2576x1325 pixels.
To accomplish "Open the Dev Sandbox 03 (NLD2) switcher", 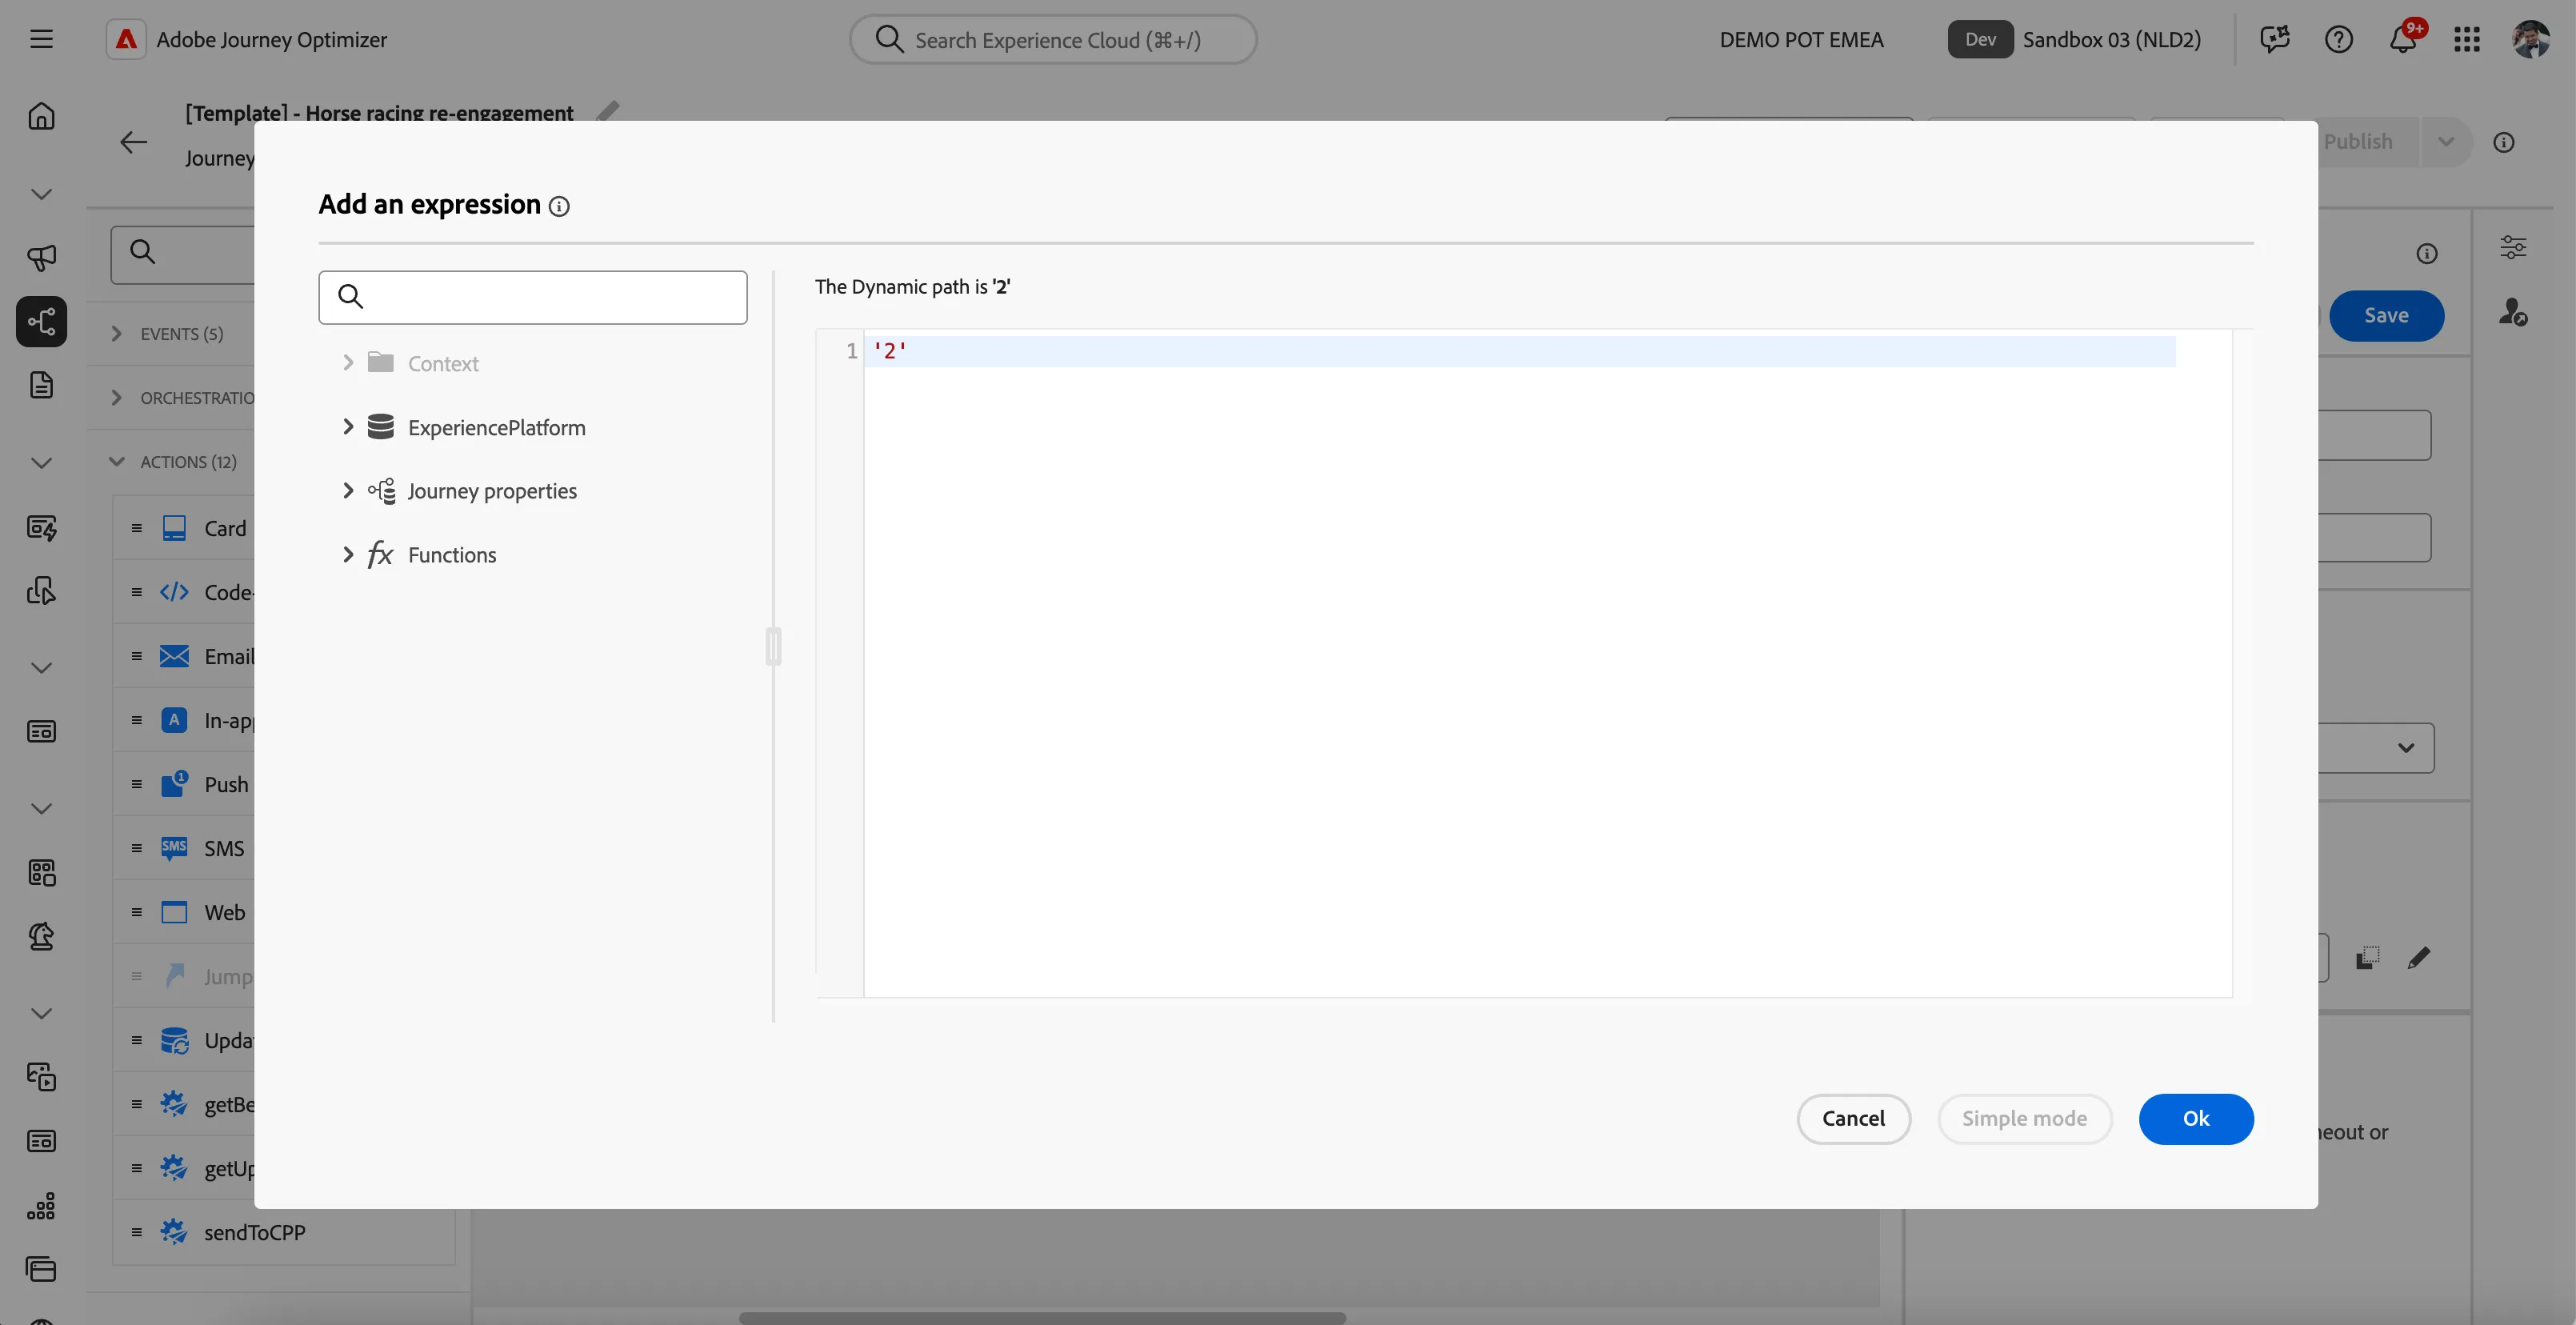I will [2074, 39].
